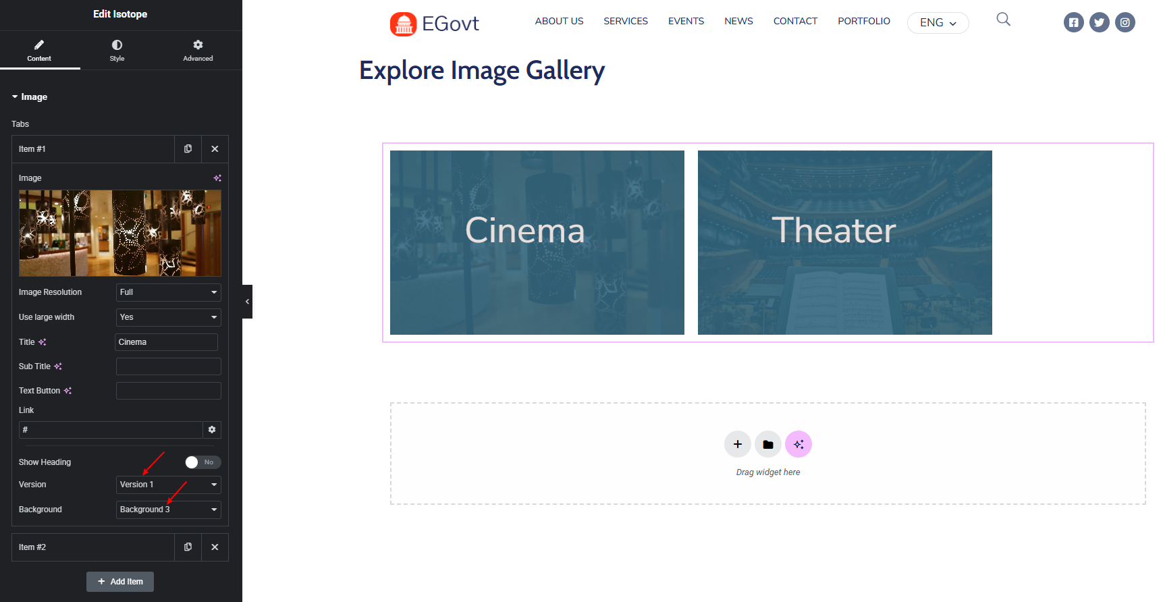Collapse the Image section

(30, 97)
